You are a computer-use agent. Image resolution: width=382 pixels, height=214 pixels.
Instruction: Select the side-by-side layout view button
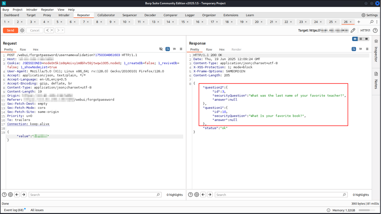pos(355,39)
